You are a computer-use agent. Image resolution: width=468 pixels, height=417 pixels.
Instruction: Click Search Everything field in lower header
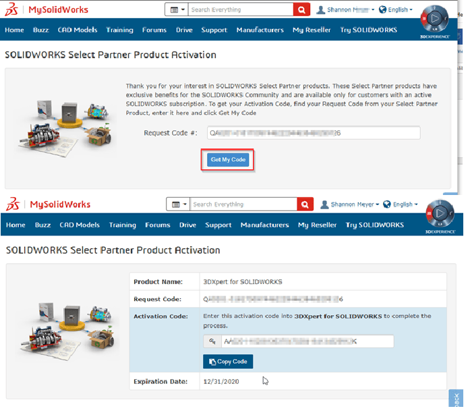click(x=245, y=206)
